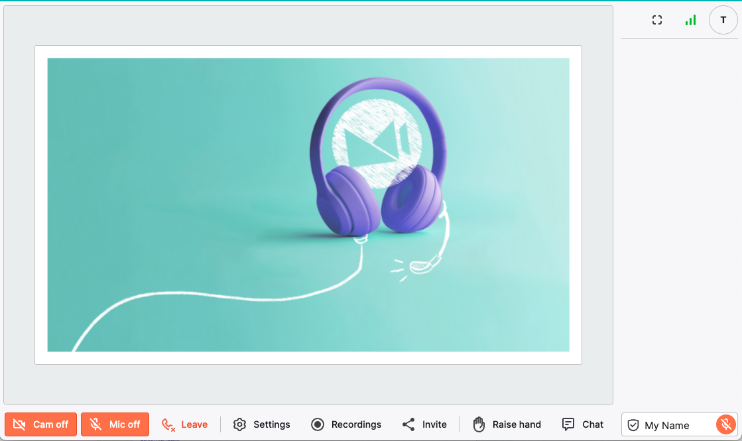This screenshot has width=742, height=441.
Task: Open the T profile avatar
Action: (x=723, y=20)
